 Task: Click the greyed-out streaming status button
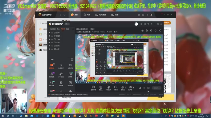point(157,88)
